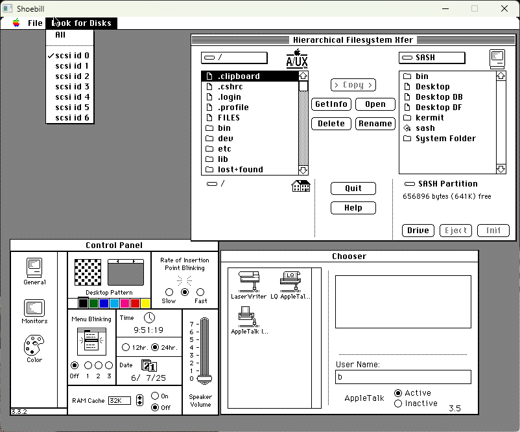Click the checkered desktop pattern editor

coord(88,272)
